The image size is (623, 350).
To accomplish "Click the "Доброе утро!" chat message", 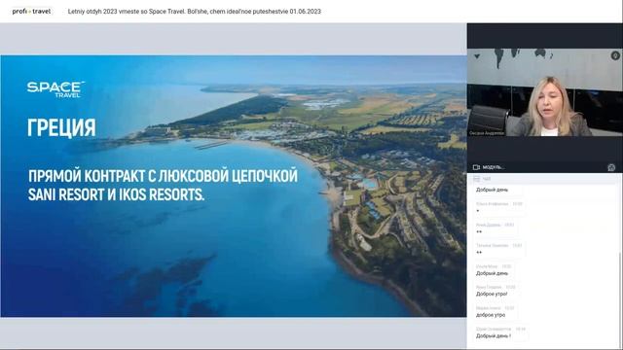I will 492,294.
